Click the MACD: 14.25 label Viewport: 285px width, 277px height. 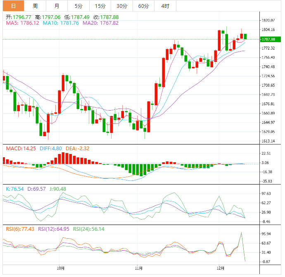click(x=19, y=148)
